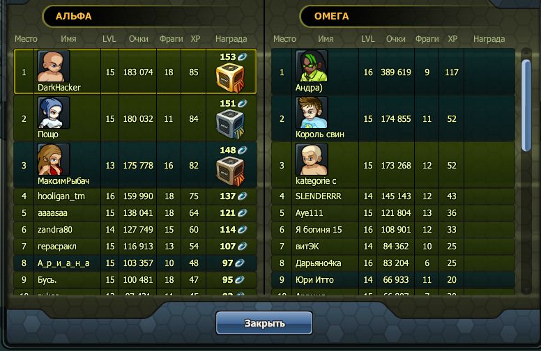
Task: Click the bronze reward crate for МаксимРыбач
Action: (x=230, y=172)
